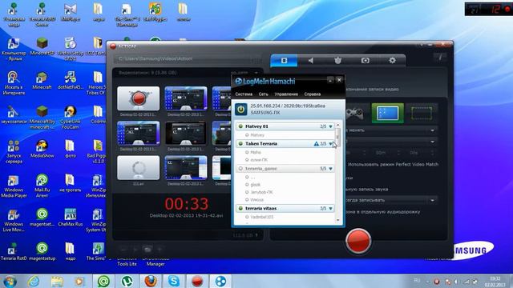This screenshot has width=513, height=288.
Task: Open the audio speaker tab in Action!
Action: point(311,61)
